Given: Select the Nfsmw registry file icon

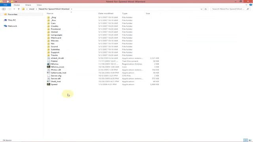Looking at the screenshot, I should (48, 64).
